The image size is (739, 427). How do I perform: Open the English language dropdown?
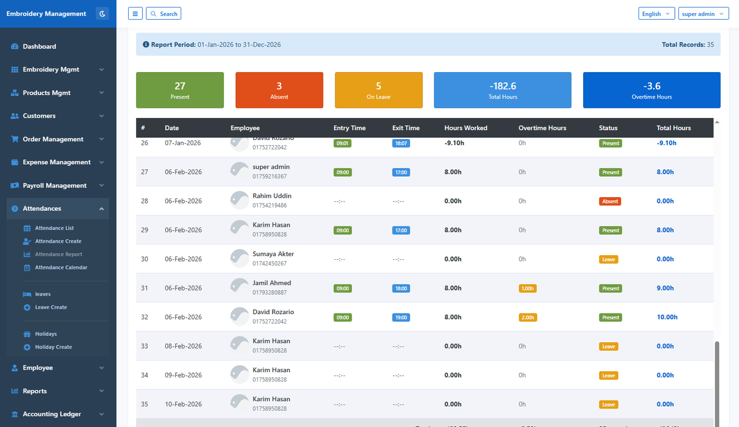pos(656,14)
